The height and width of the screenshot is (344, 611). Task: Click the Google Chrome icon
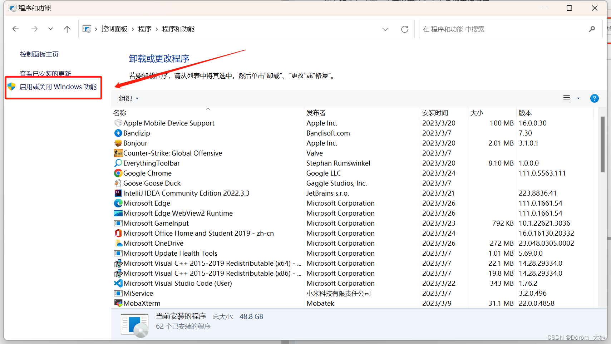click(118, 173)
